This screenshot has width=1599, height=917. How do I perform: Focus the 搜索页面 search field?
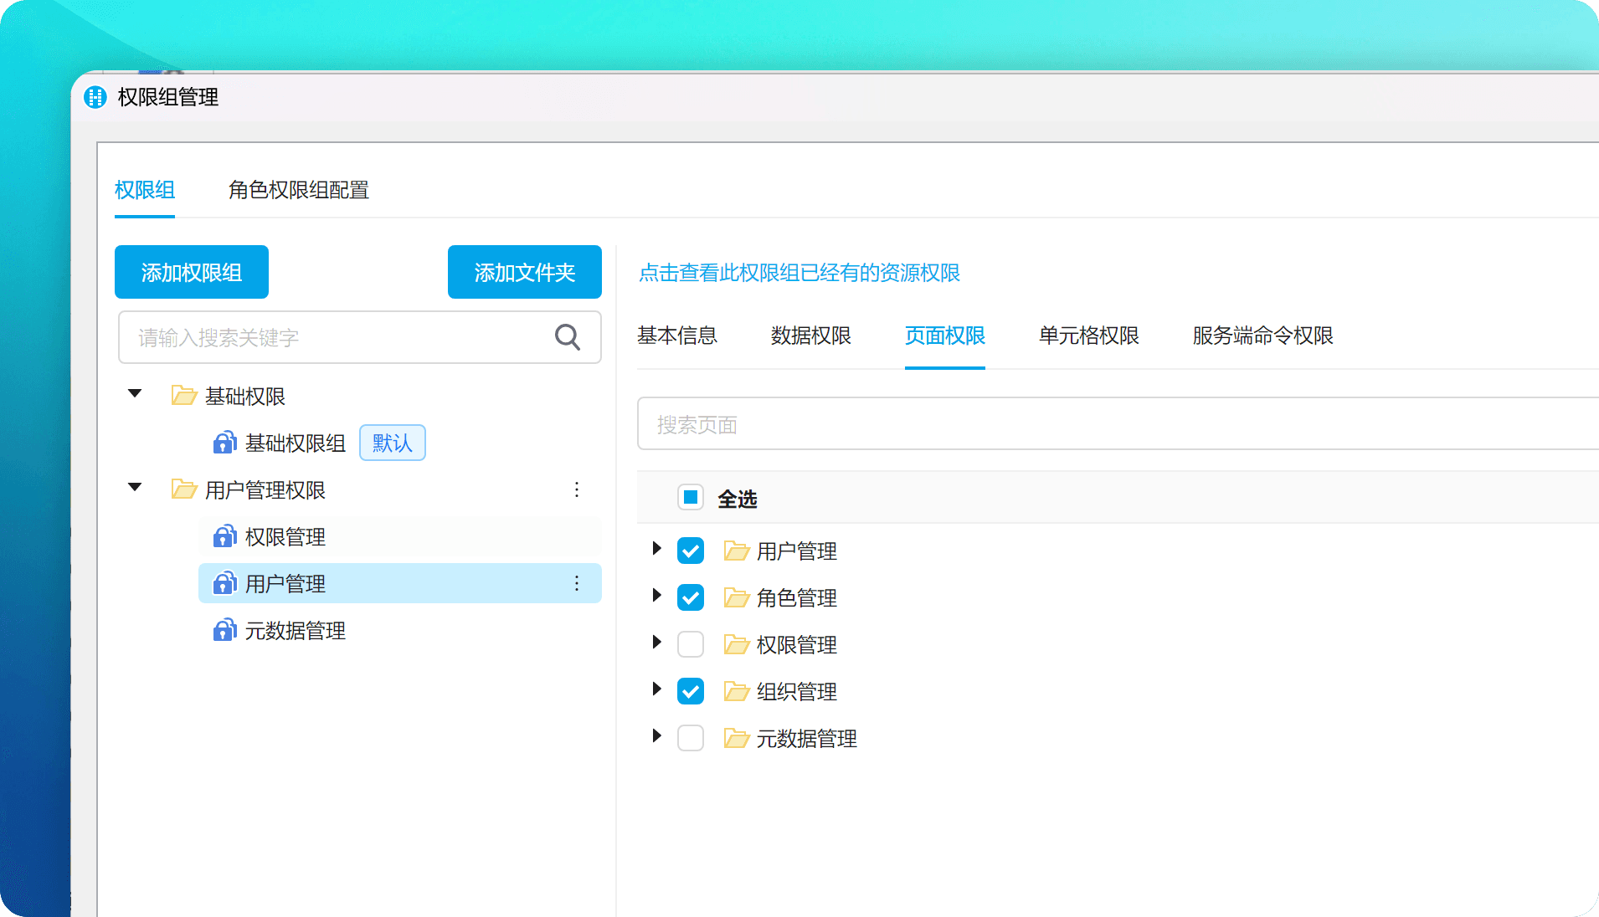(1118, 424)
